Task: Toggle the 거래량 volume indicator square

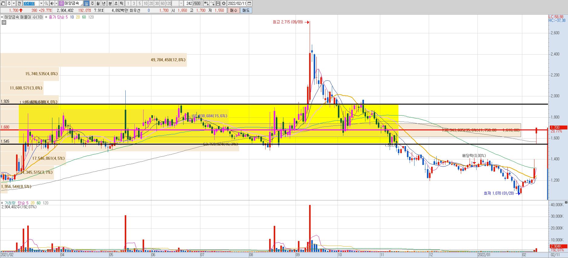Action: pyautogui.click(x=2, y=203)
